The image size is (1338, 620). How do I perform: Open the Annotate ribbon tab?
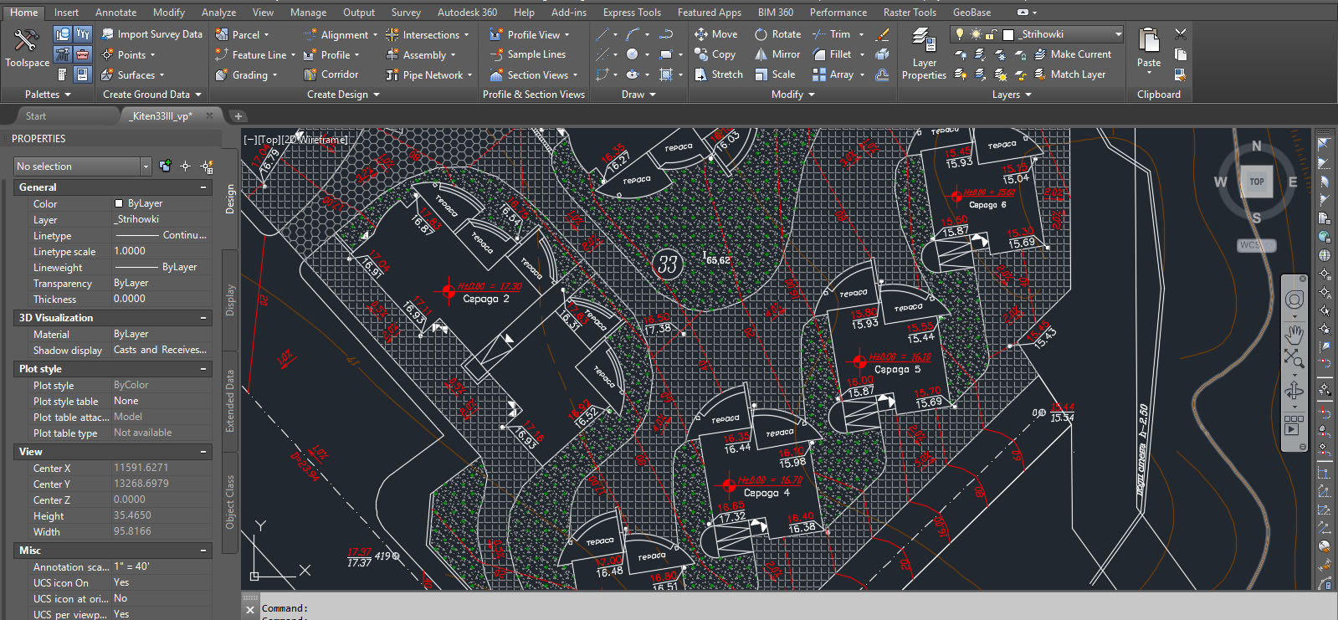tap(115, 13)
